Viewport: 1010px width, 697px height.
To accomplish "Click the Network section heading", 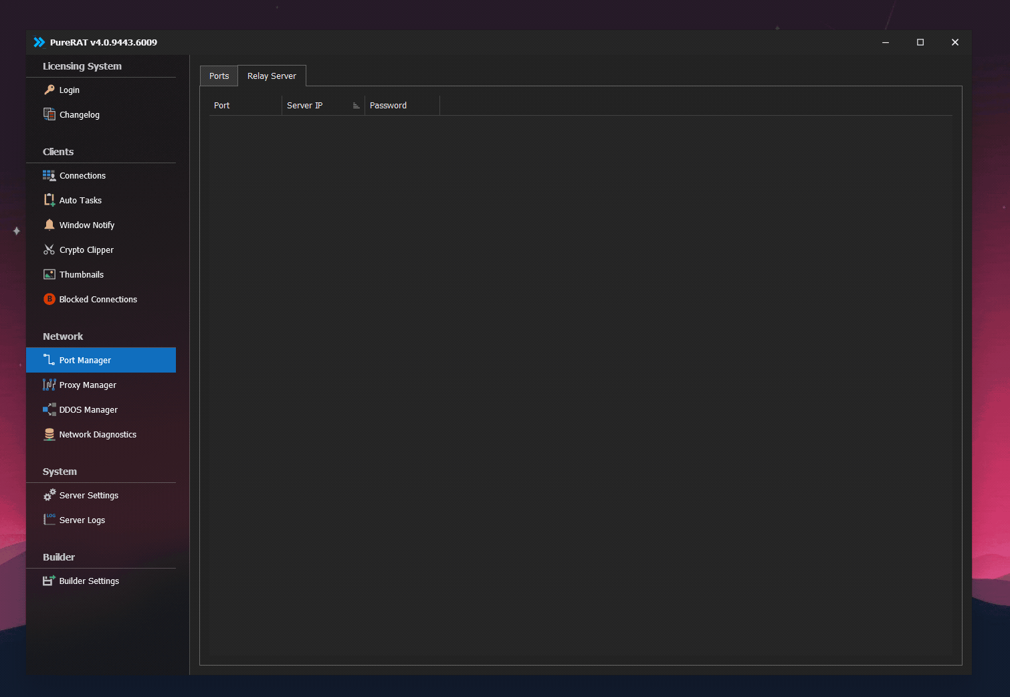I will [63, 336].
